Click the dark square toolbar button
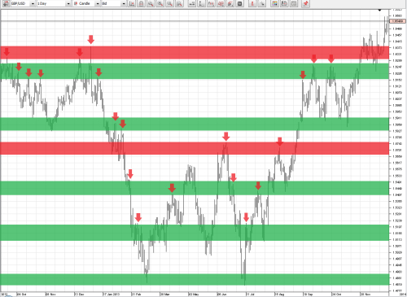 (239, 3)
